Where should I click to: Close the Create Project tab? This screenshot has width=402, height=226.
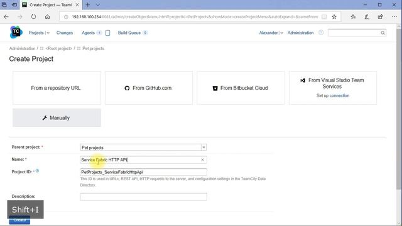coord(77,5)
